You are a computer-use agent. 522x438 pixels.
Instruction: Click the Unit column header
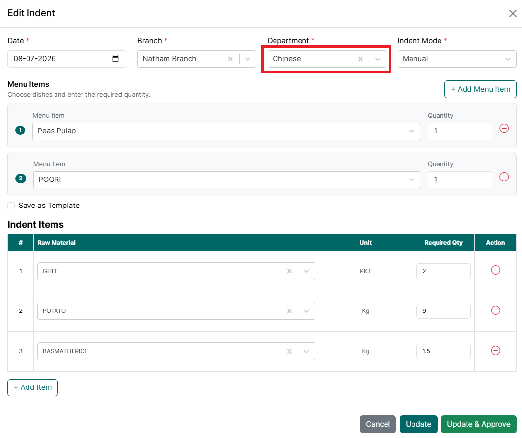coord(365,243)
